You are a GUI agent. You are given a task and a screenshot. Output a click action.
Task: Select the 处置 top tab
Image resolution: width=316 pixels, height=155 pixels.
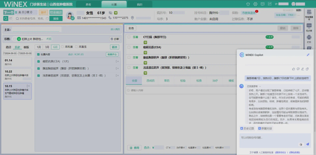(114, 4)
